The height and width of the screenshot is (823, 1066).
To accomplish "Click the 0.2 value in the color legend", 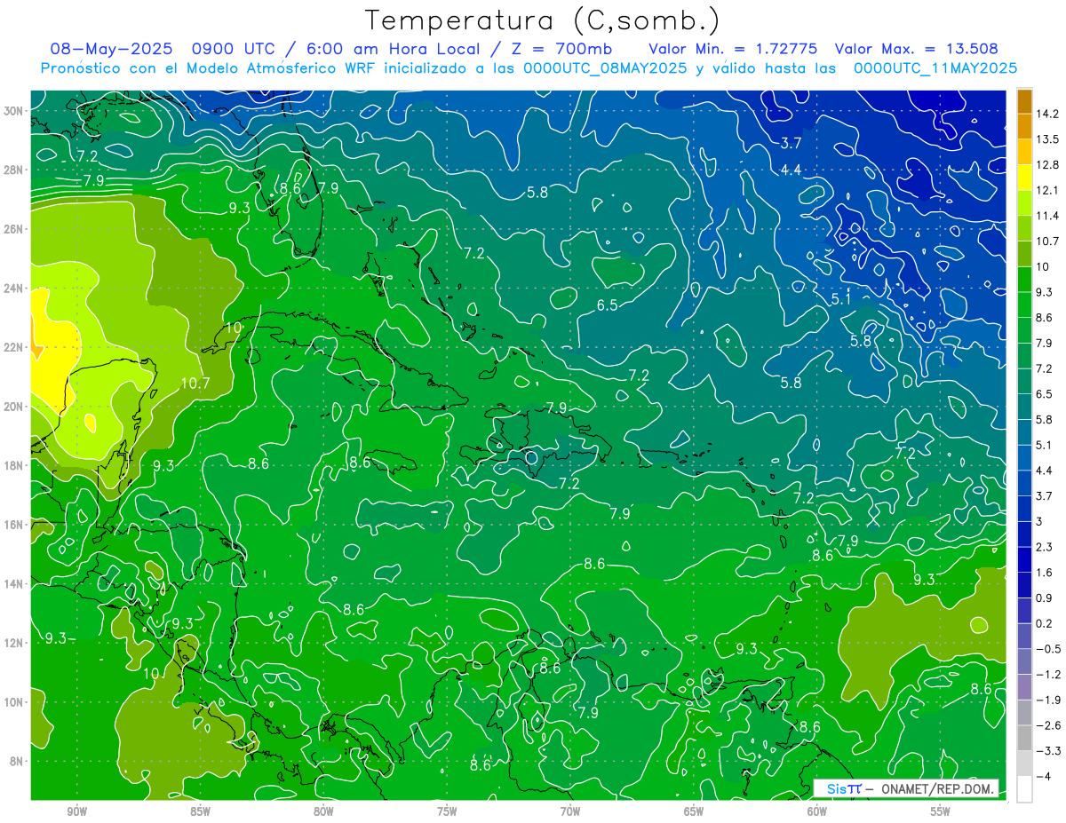I will (1046, 623).
